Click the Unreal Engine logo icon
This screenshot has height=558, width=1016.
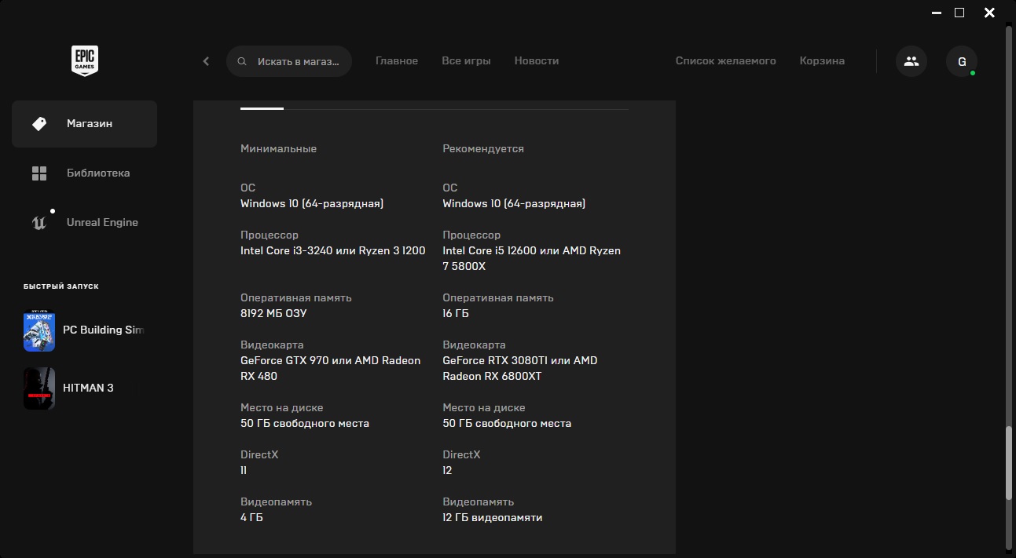coord(39,223)
